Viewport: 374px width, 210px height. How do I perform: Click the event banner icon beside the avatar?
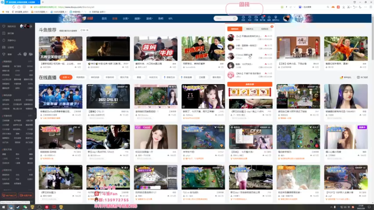point(299,18)
